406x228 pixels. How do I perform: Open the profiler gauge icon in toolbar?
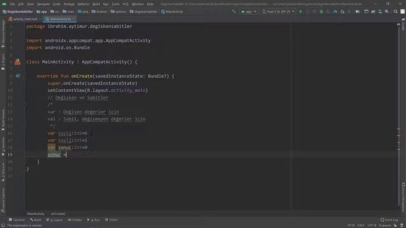pyautogui.click(x=335, y=11)
